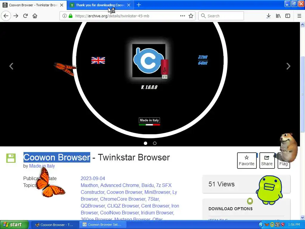Select first carousel dot indicator
Image resolution: width=305 pixels, height=229 pixels.
coord(145,143)
